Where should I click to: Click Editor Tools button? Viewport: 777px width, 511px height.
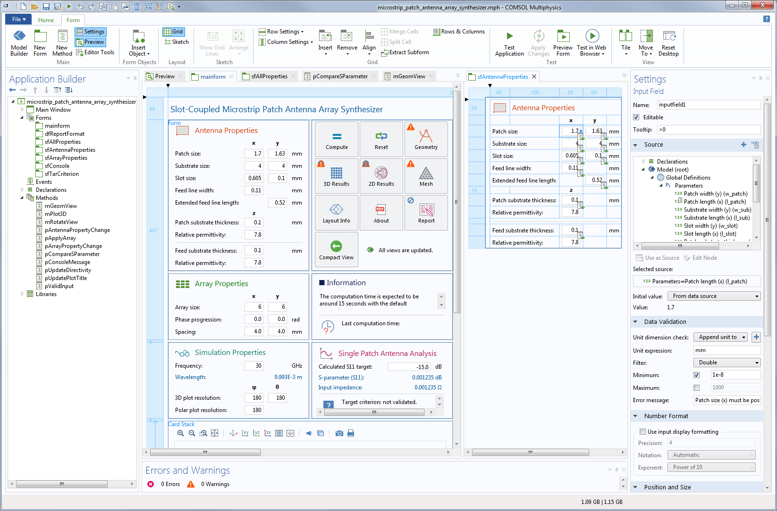click(95, 52)
